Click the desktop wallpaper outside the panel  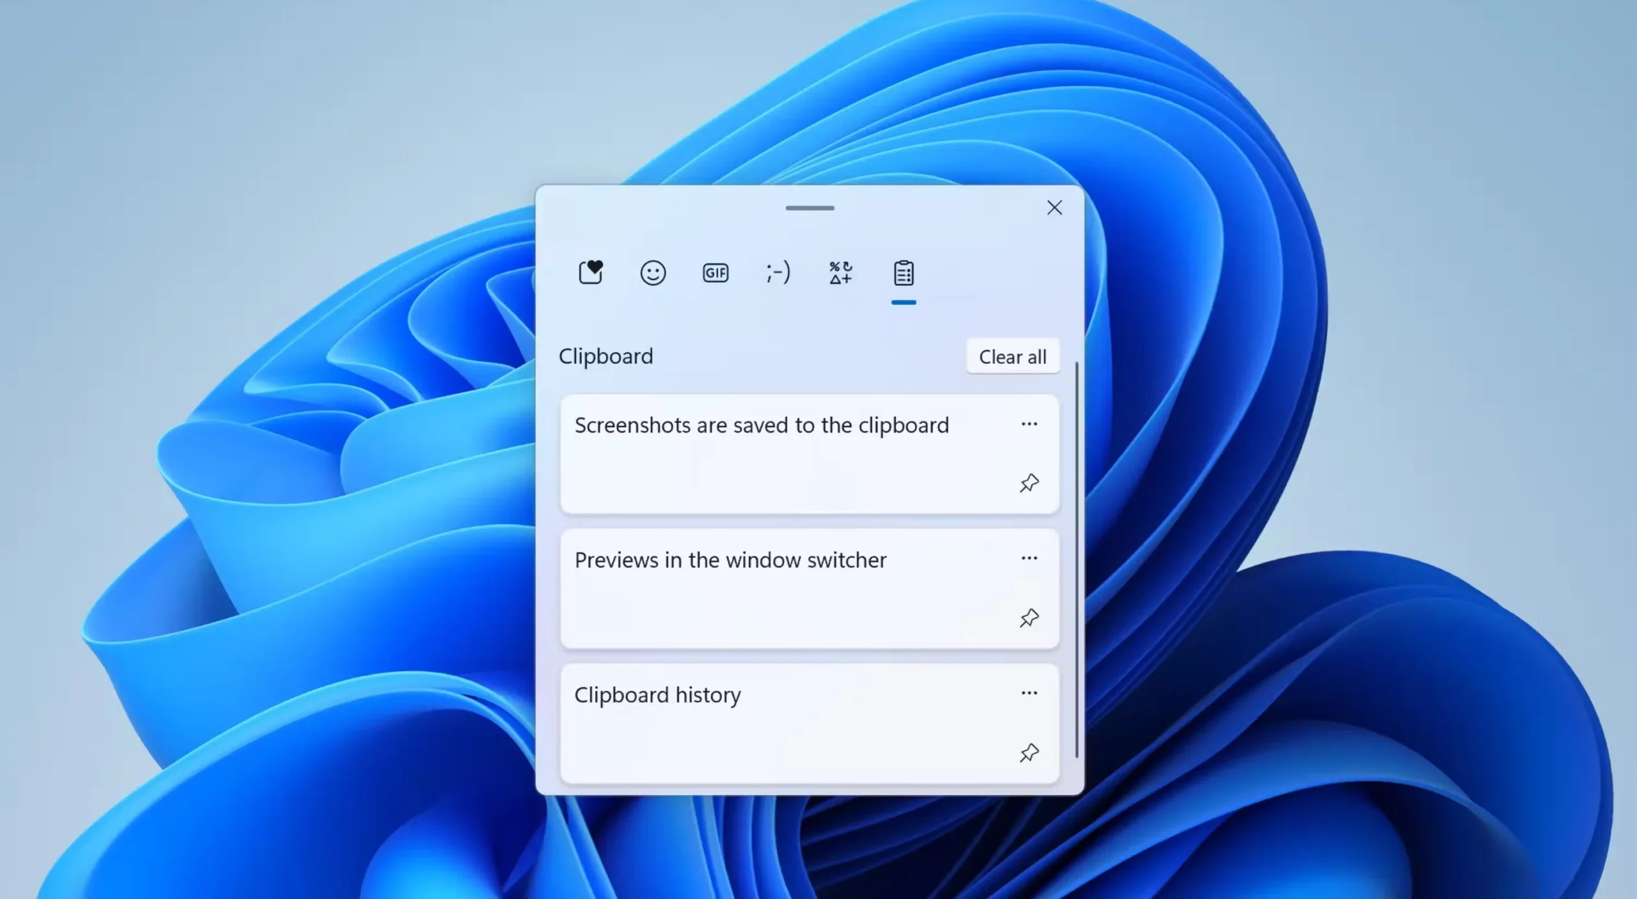coord(256,448)
